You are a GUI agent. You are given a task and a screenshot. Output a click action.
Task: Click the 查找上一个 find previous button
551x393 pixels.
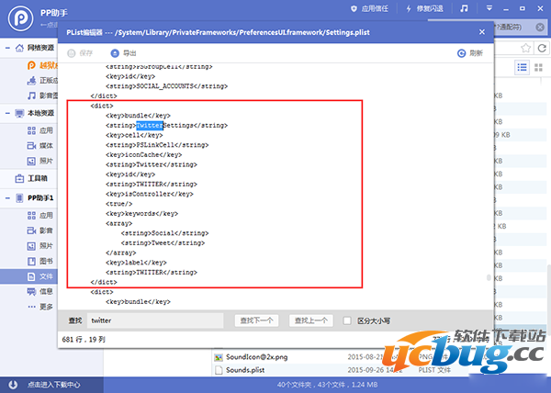click(309, 320)
